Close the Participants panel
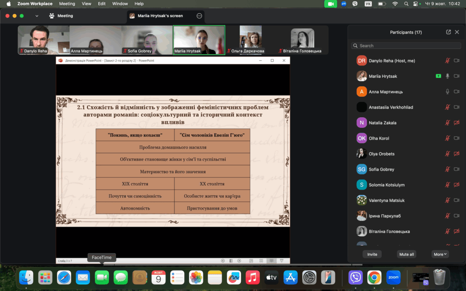466x291 pixels. pos(457,32)
